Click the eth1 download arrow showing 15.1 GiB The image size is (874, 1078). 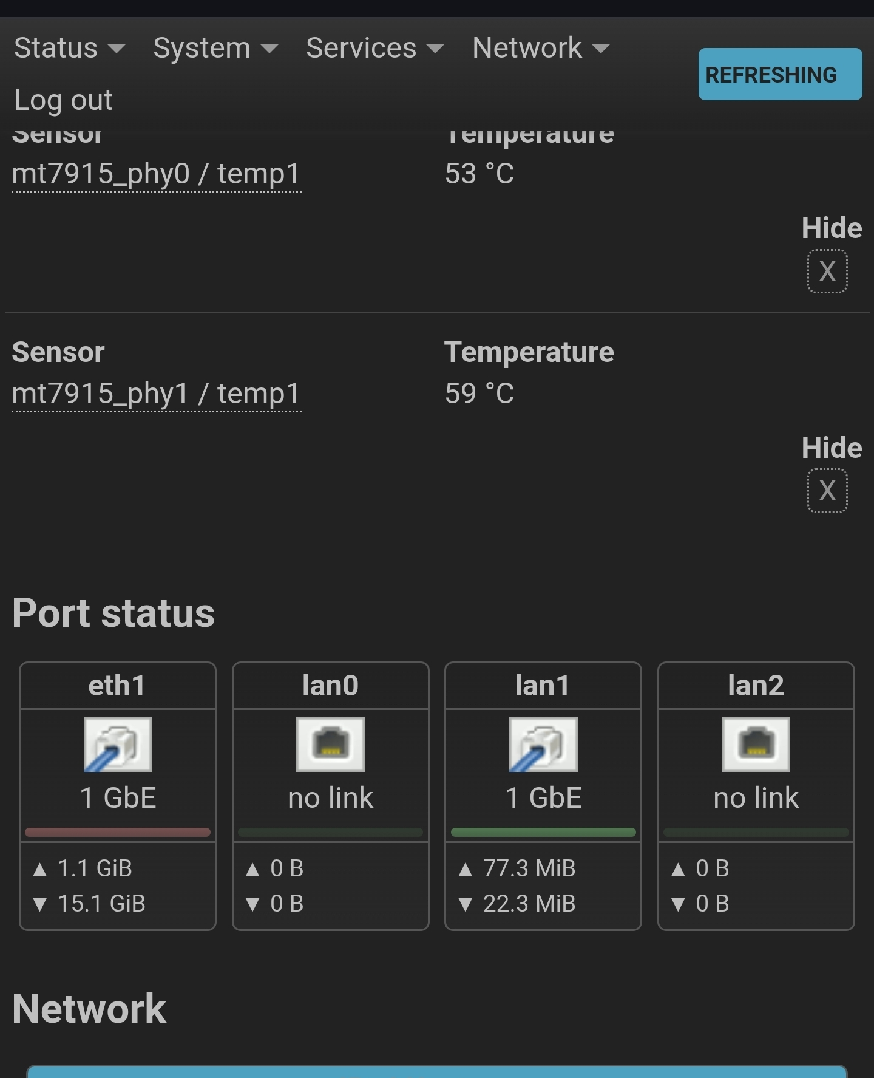40,904
